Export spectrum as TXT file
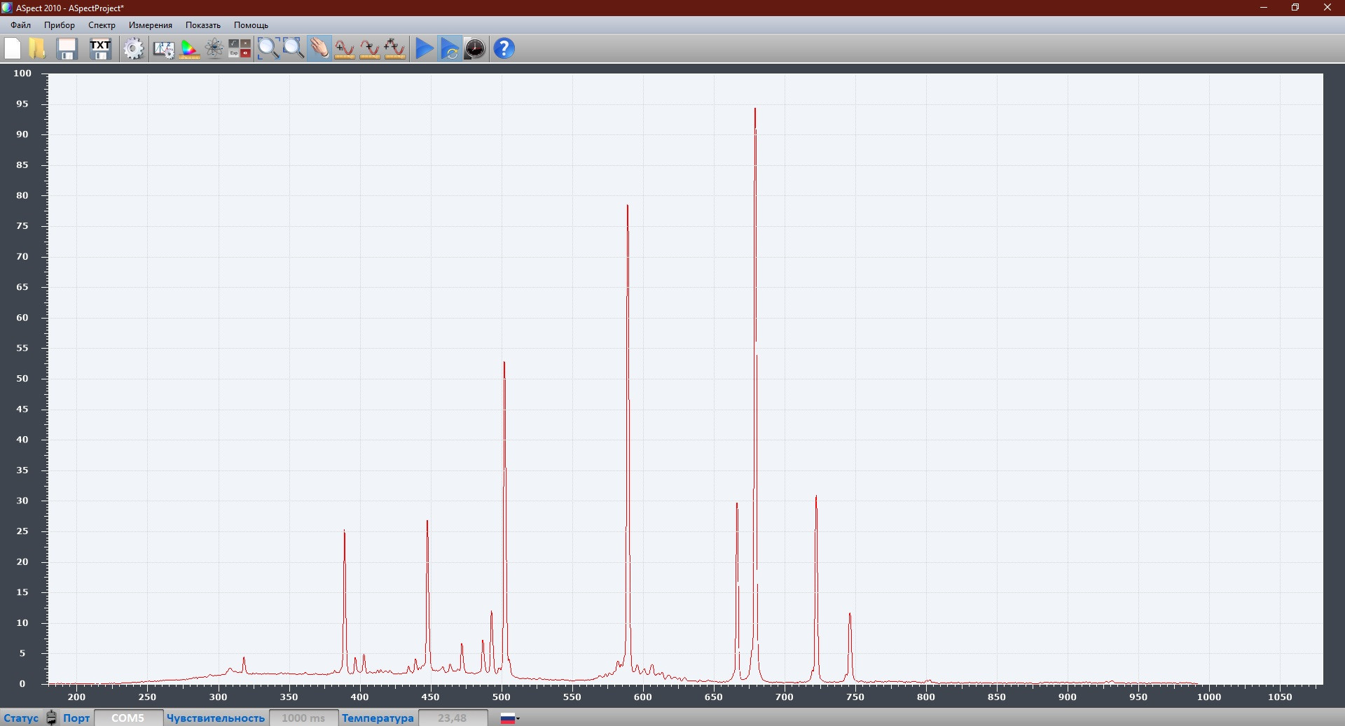Image resolution: width=1345 pixels, height=726 pixels. (100, 48)
